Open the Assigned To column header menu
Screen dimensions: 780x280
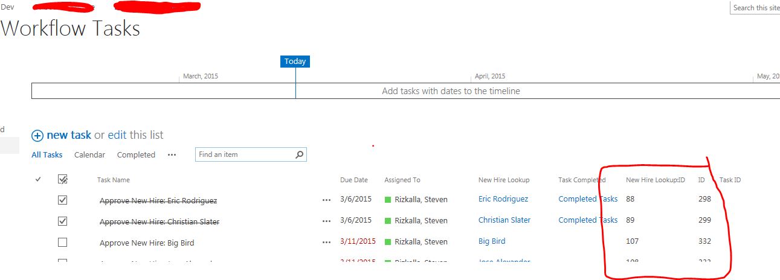pyautogui.click(x=402, y=180)
